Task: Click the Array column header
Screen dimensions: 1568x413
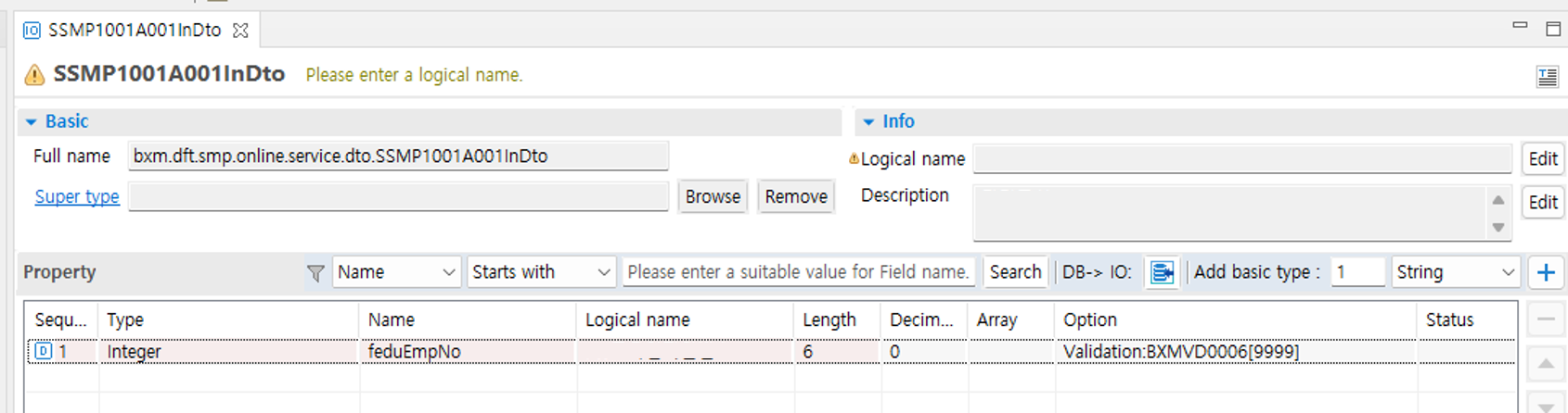Action: tap(1010, 319)
